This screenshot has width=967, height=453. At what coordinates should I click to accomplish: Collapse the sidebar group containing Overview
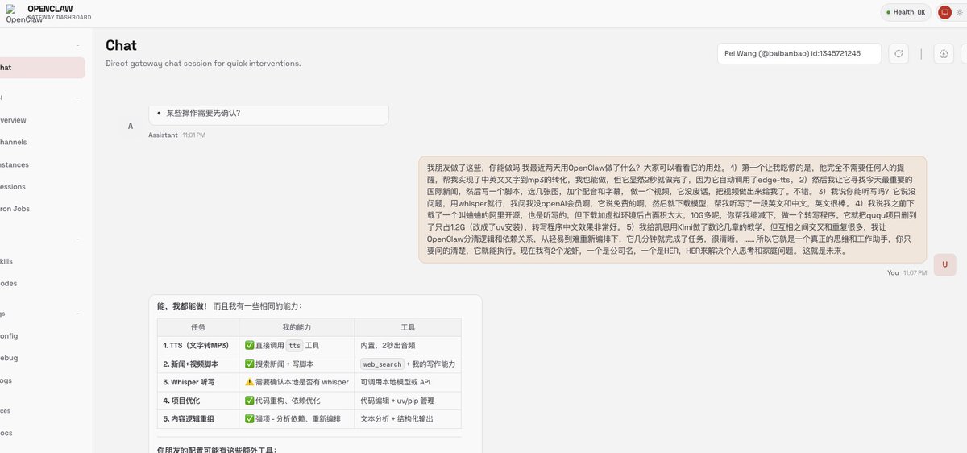77,98
